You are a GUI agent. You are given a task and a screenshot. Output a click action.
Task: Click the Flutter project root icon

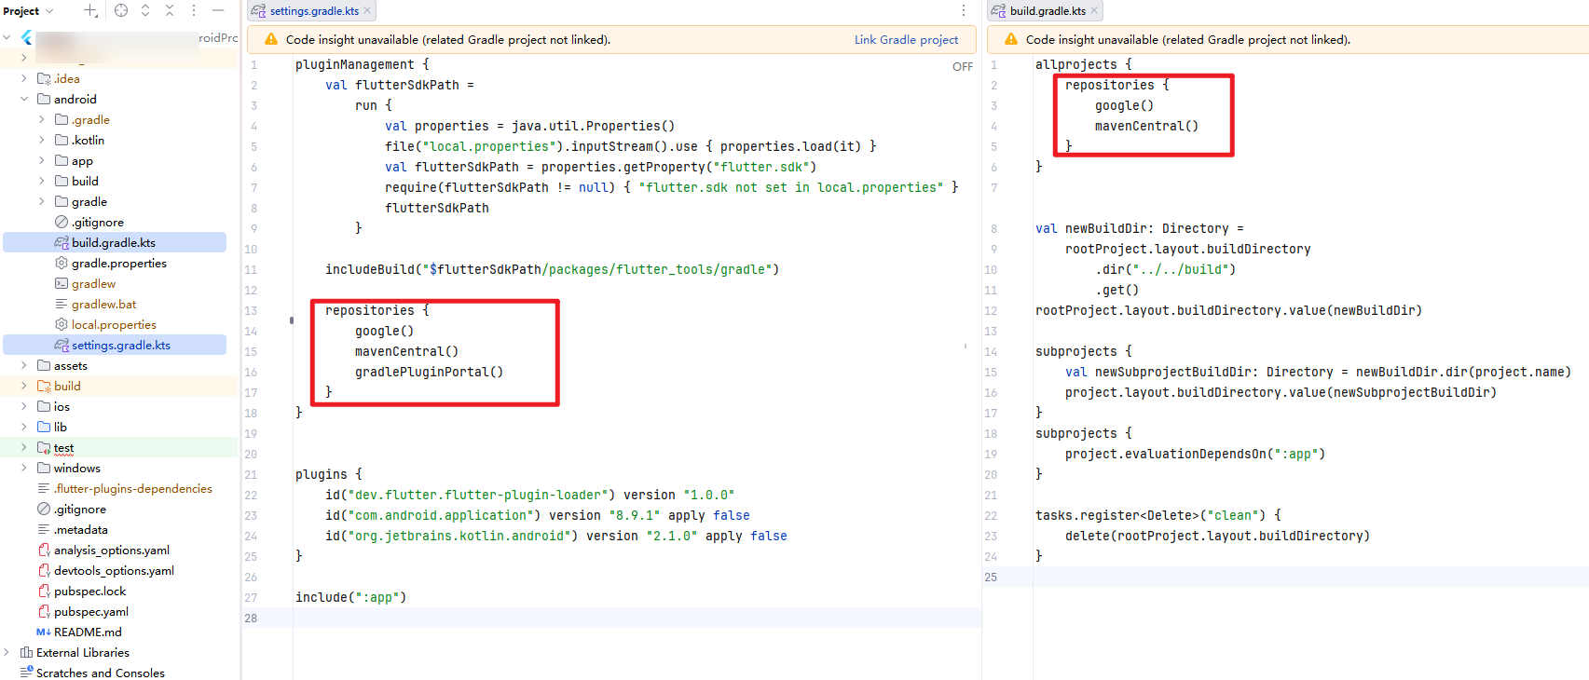(x=26, y=37)
